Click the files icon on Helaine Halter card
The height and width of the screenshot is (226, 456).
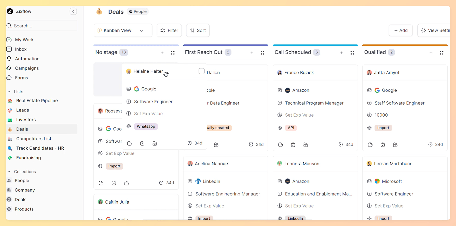tap(155, 143)
